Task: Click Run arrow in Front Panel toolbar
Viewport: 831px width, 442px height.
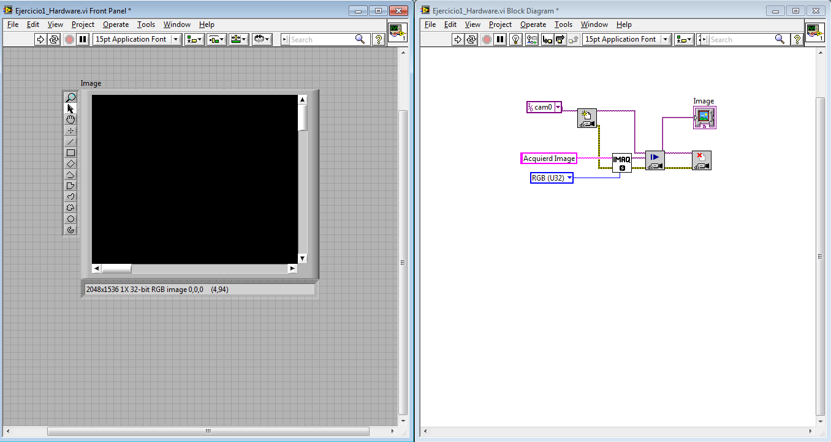Action: click(x=40, y=39)
